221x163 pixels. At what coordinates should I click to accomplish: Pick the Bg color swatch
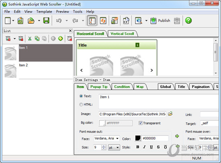[x=102, y=123]
